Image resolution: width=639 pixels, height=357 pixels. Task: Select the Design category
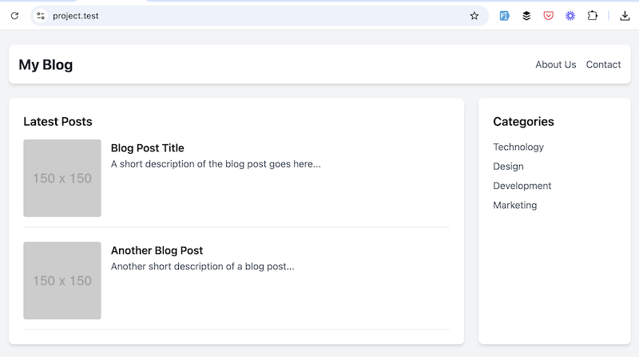point(508,167)
